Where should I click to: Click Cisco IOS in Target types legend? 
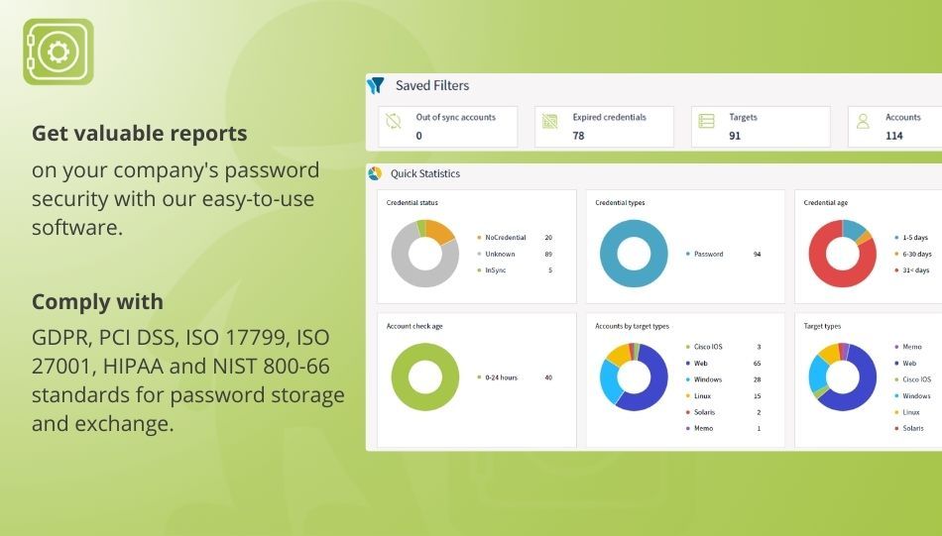912,379
